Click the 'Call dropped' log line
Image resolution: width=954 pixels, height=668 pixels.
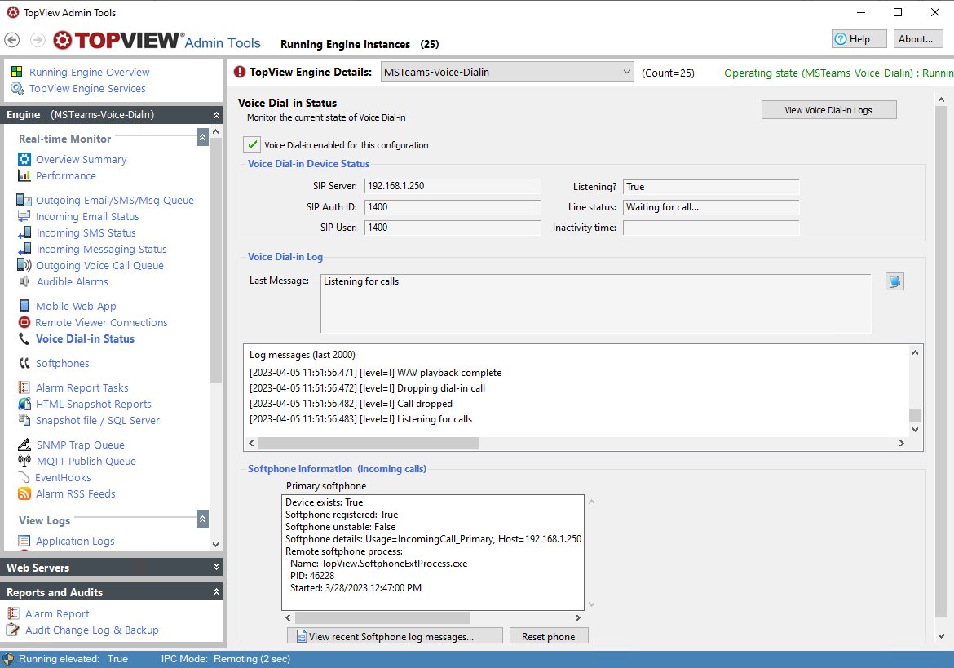[x=351, y=404]
